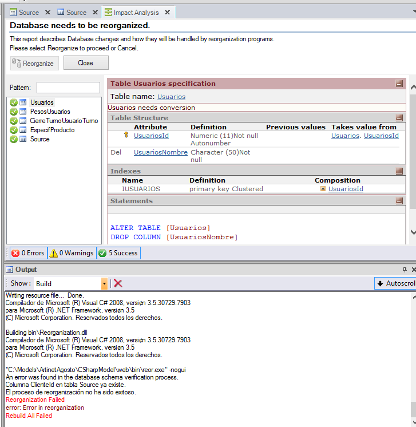Open the Show Build dropdown
The image size is (416, 427).
click(104, 283)
